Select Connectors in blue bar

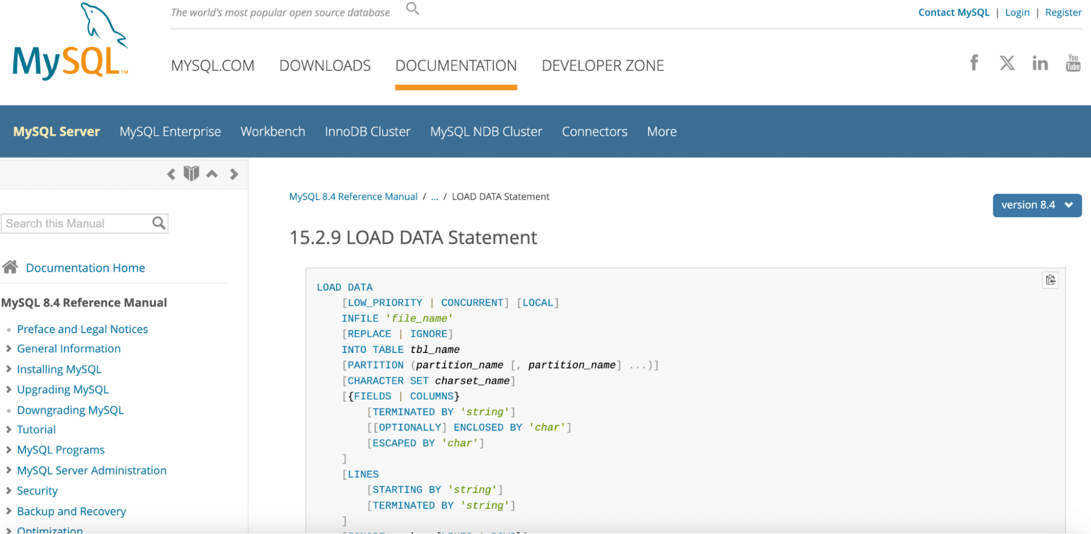coord(595,131)
